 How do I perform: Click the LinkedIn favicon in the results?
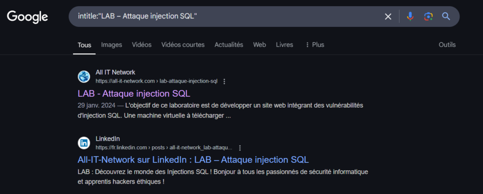click(x=83, y=143)
